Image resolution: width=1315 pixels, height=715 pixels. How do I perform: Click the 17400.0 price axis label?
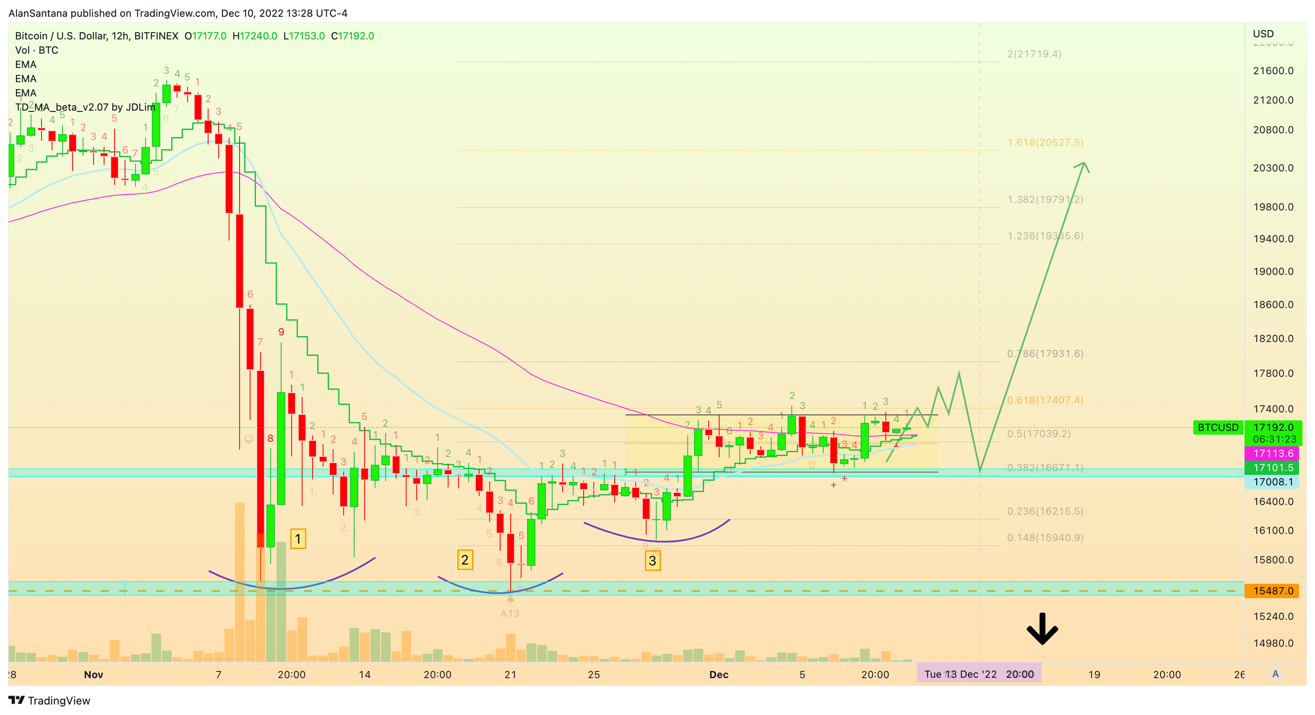pos(1273,409)
